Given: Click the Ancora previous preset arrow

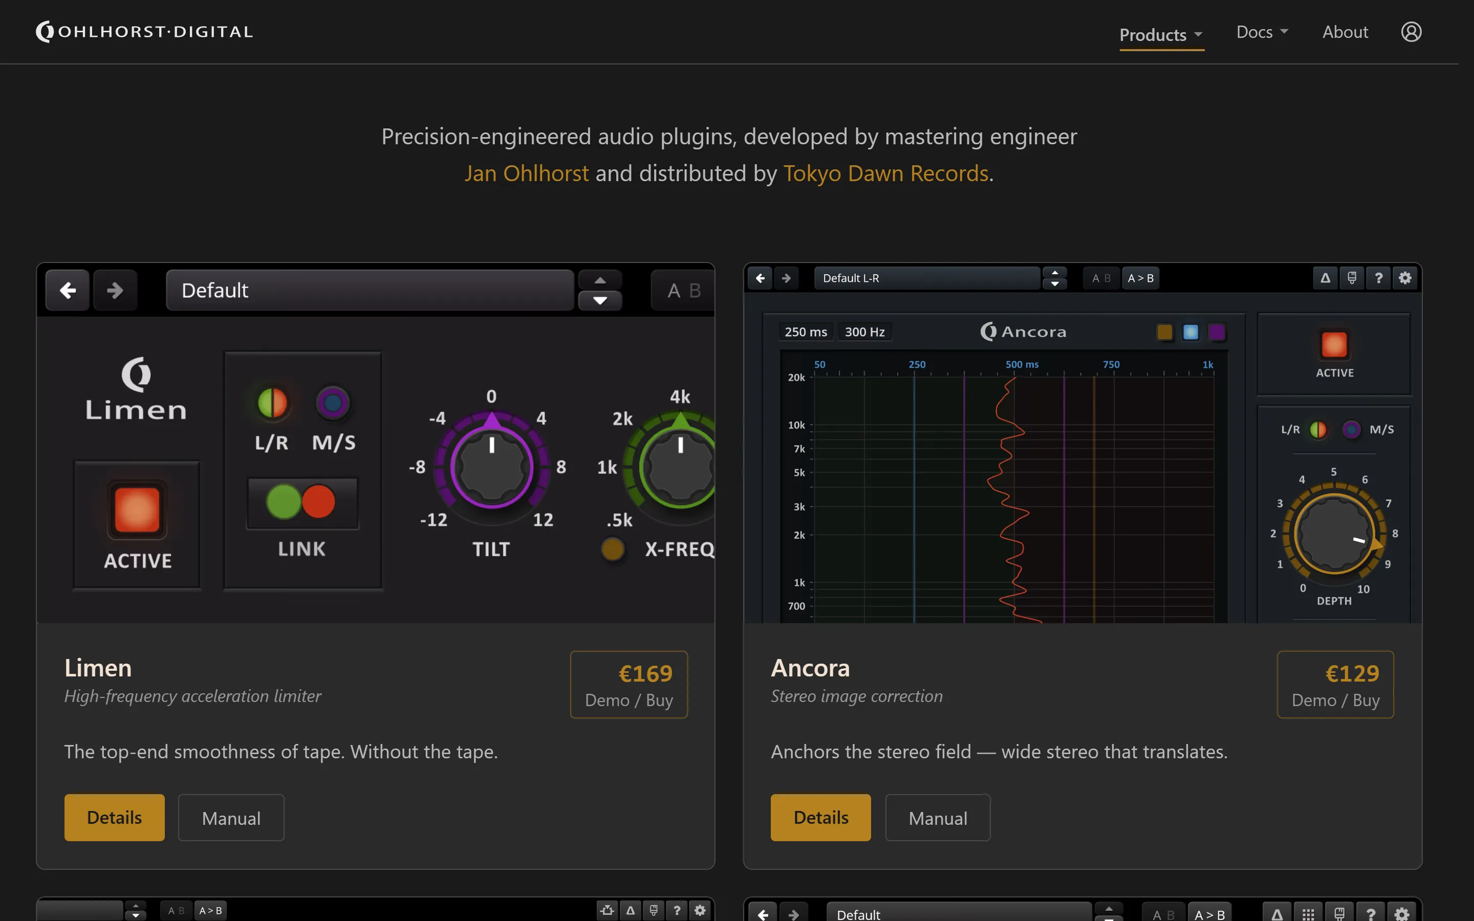Looking at the screenshot, I should (760, 278).
